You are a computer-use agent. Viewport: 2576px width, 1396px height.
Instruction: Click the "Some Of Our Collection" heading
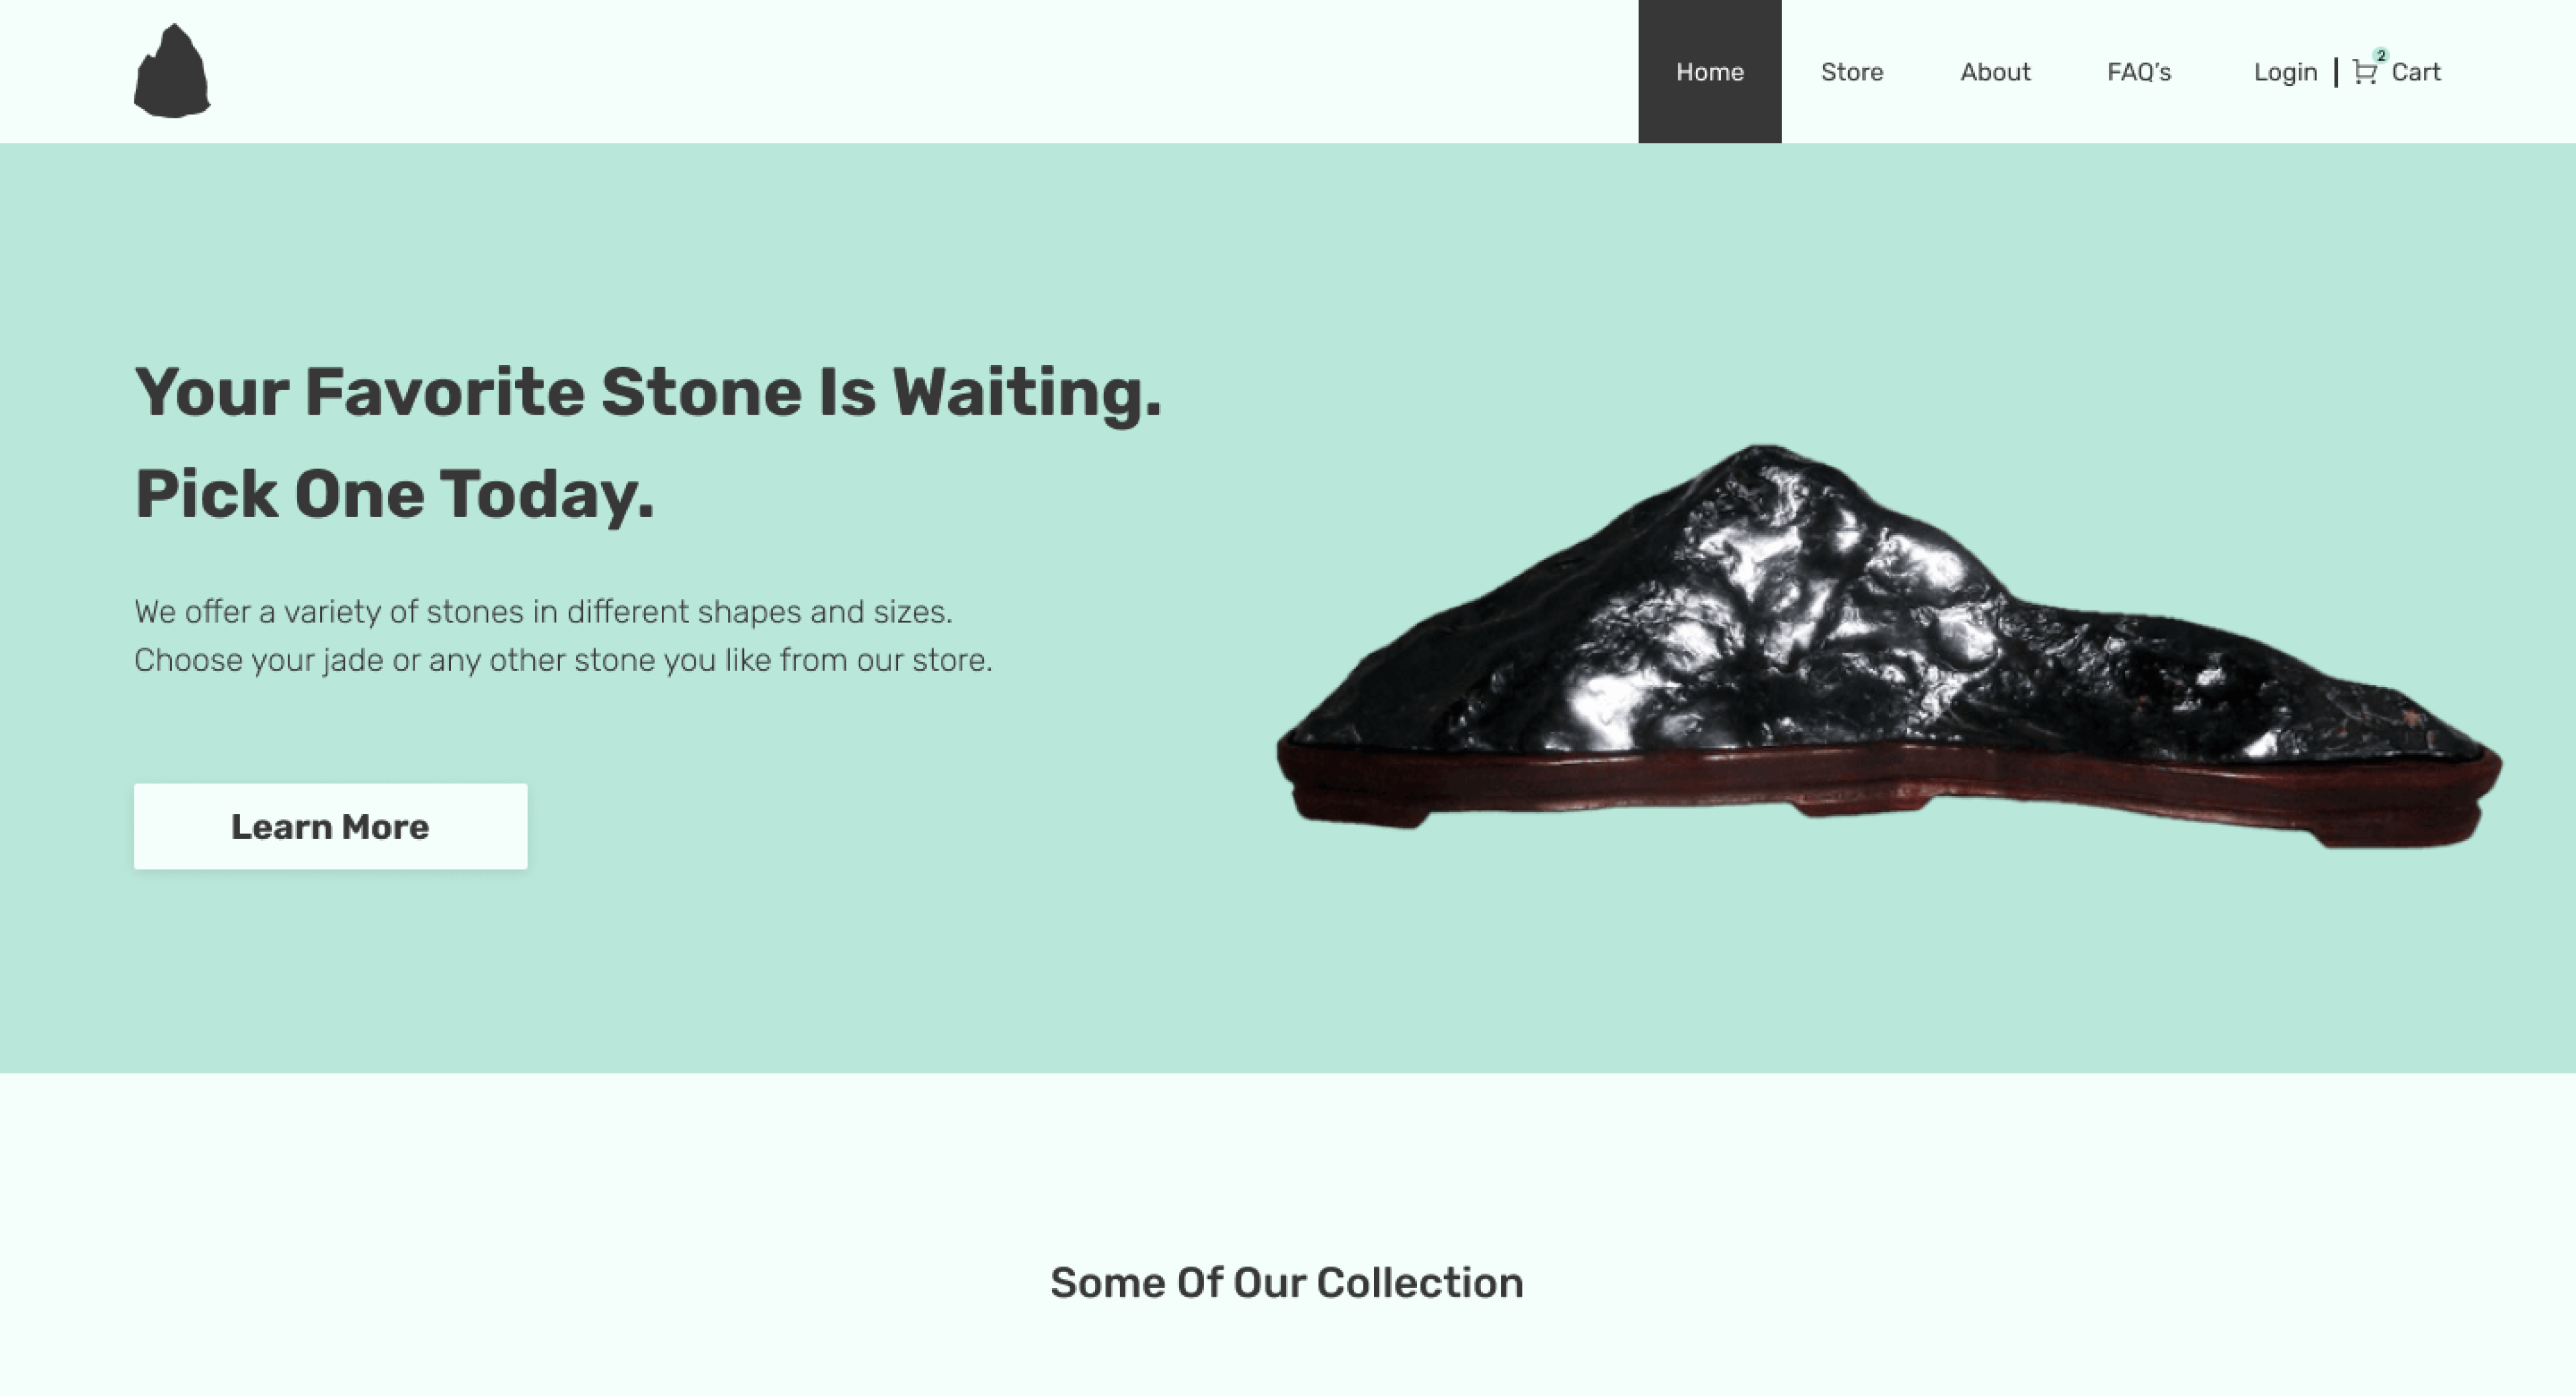click(x=1287, y=1282)
